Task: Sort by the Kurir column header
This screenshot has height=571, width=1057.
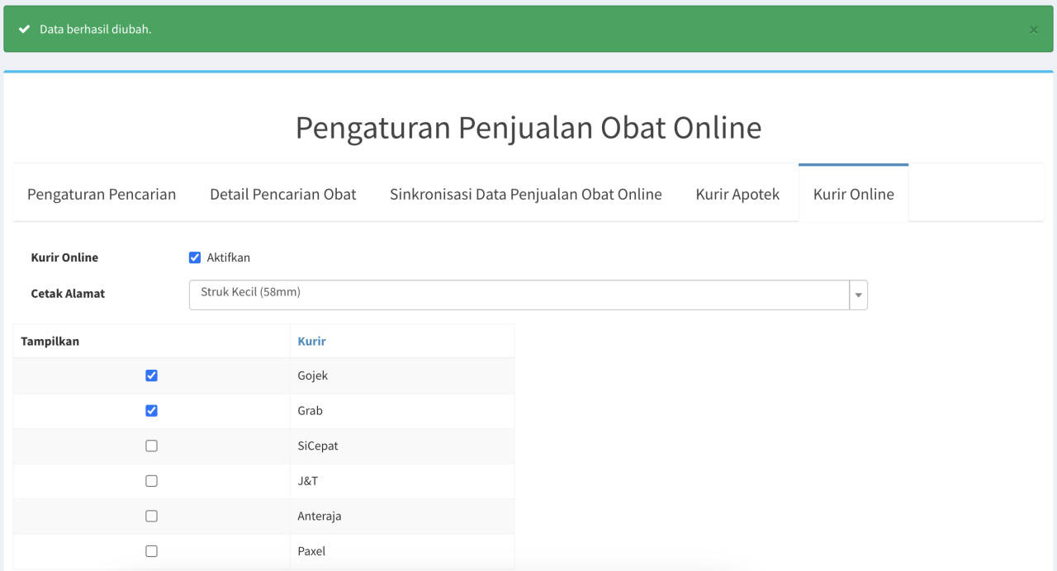Action: pos(312,341)
